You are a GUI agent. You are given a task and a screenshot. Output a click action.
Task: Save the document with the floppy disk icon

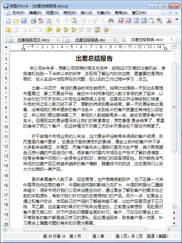23,21
